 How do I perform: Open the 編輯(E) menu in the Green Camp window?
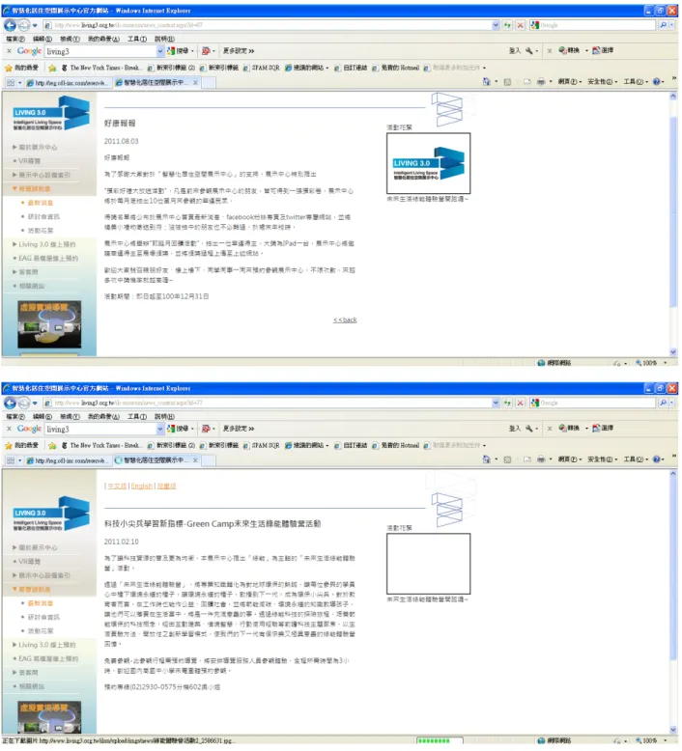click(43, 417)
